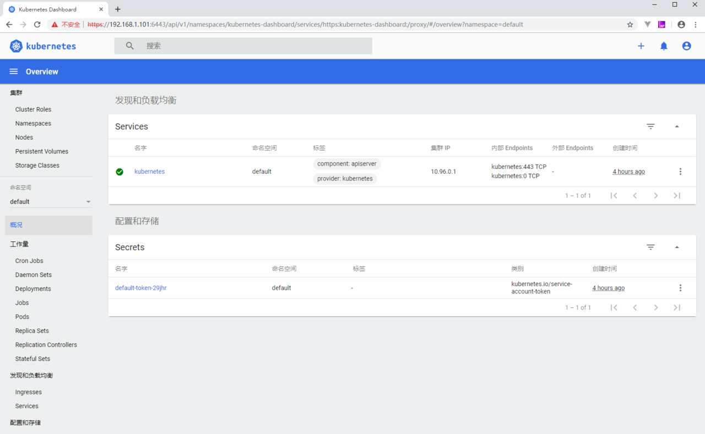705x434 pixels.
Task: Click the search magnifier icon
Action: [x=130, y=46]
